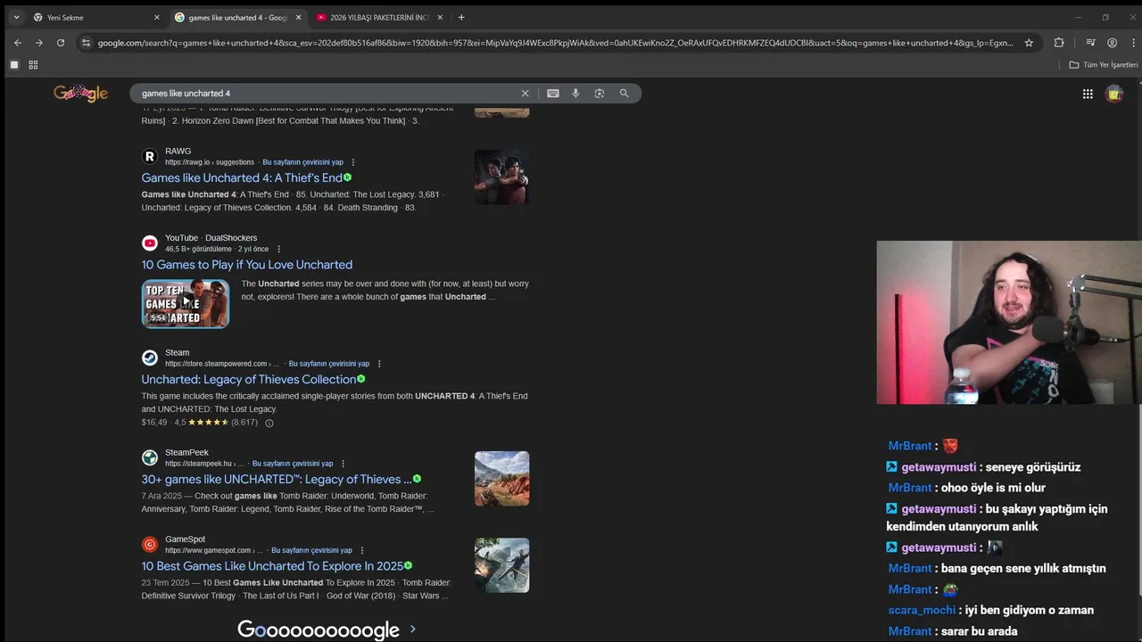Click chat username scara_mochi
Viewport: 1142px width, 642px height.
coord(922,610)
